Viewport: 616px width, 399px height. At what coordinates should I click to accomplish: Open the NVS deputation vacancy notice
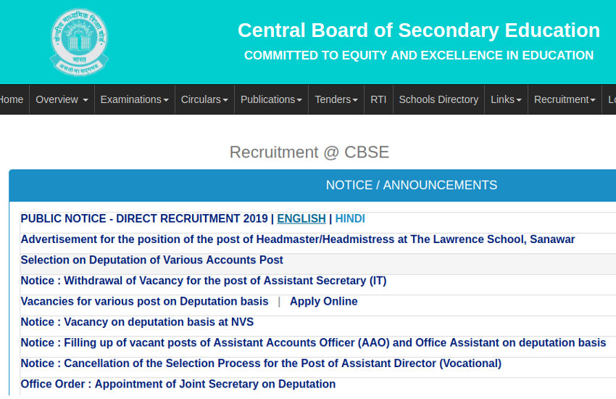[137, 322]
